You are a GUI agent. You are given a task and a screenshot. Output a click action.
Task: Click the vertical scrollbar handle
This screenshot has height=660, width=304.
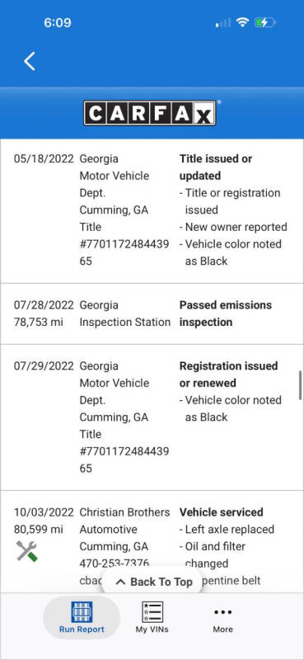[x=300, y=384]
